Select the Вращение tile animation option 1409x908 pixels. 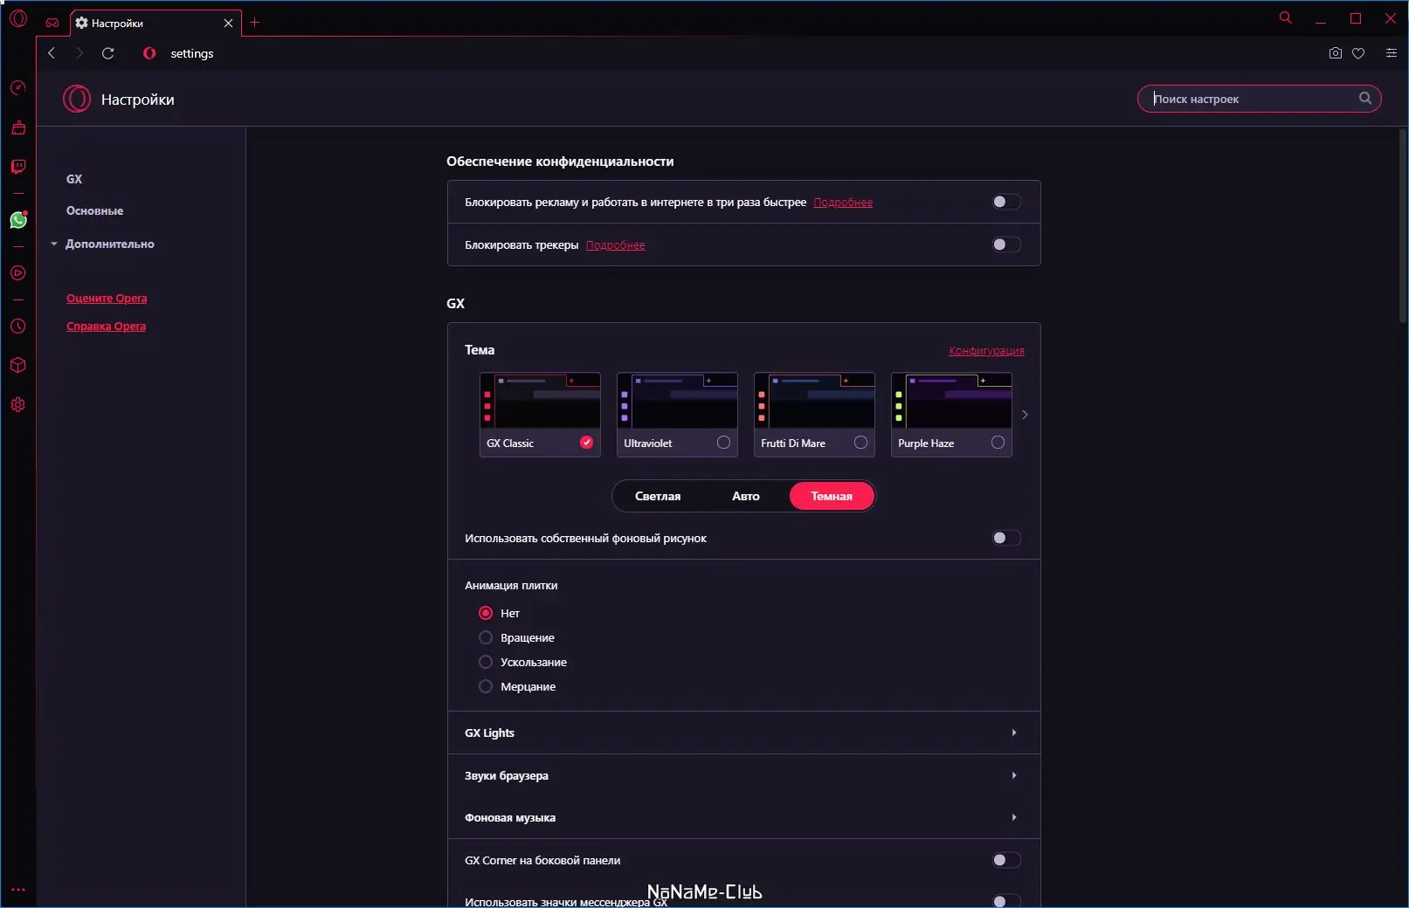[x=486, y=637]
